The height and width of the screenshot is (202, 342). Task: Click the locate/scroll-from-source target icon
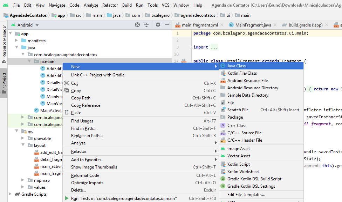pyautogui.click(x=137, y=25)
